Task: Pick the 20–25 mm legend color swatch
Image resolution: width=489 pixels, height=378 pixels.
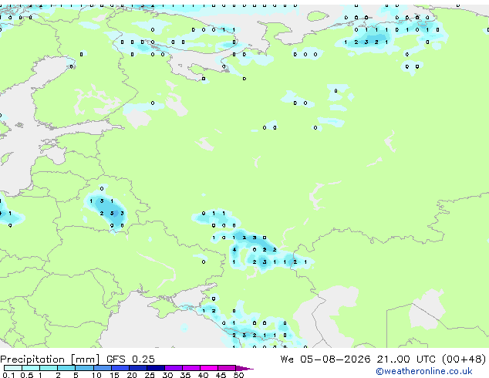Action: click(x=137, y=368)
